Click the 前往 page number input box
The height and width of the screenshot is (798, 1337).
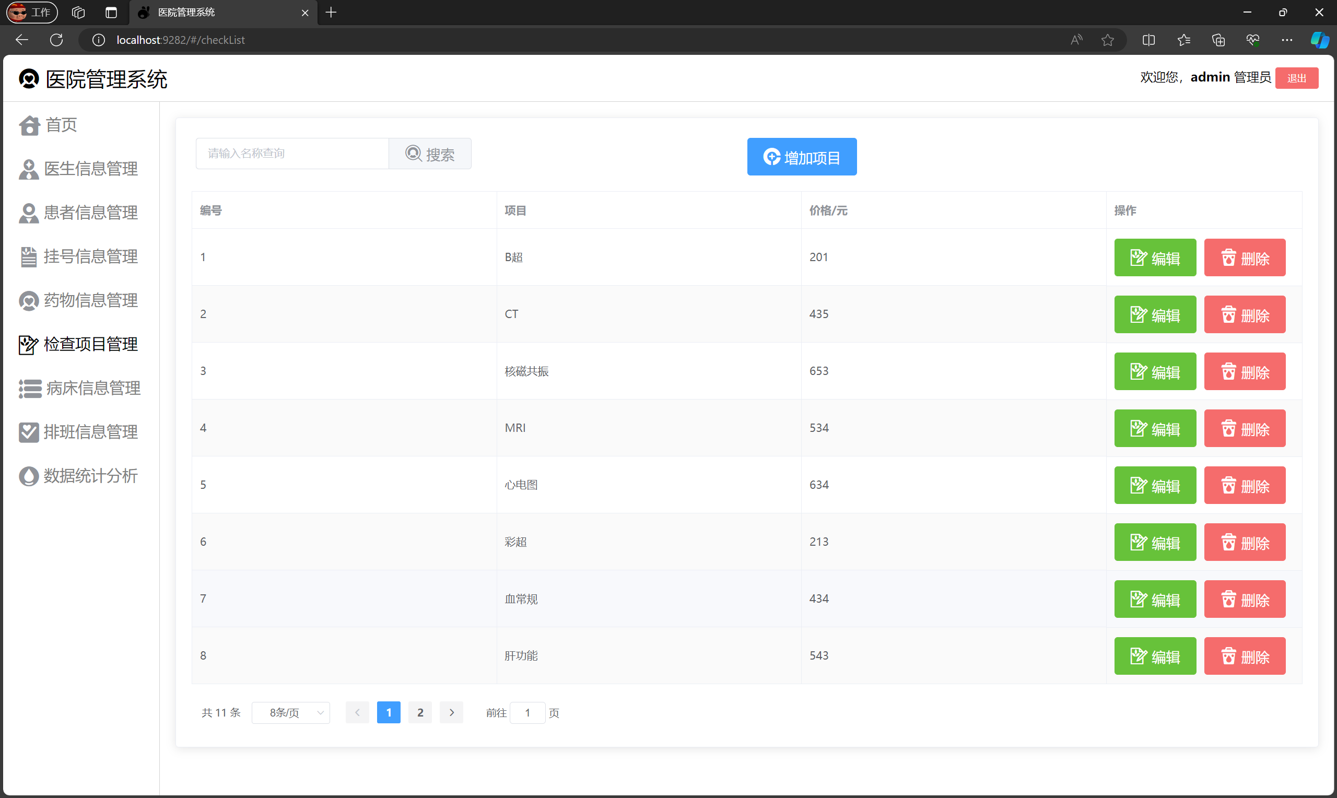point(527,712)
